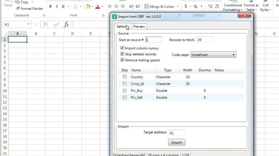Open Code page dropdown
Image resolution: width=279 pixels, height=156 pixels.
pos(213,55)
